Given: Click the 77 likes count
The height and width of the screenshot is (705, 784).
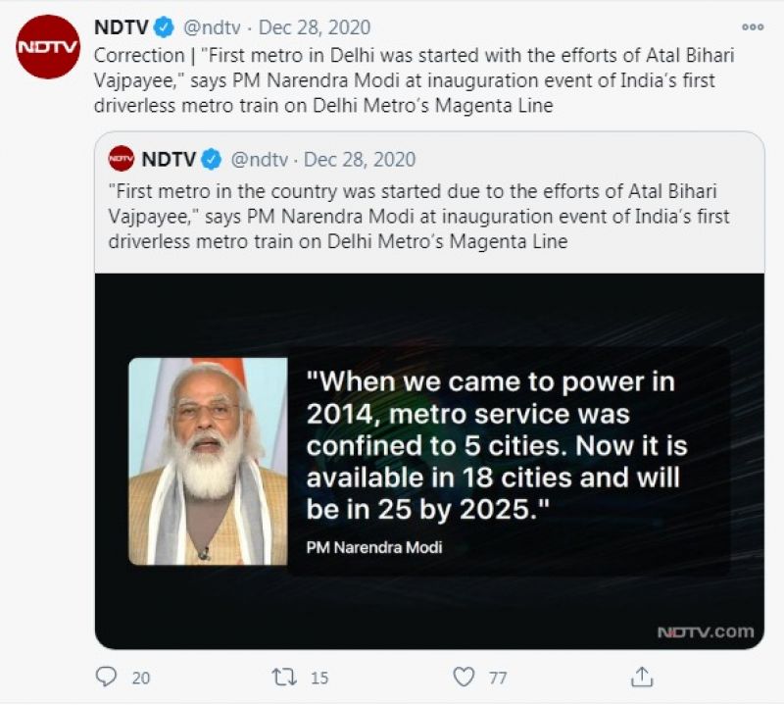Looking at the screenshot, I should click(x=498, y=677).
